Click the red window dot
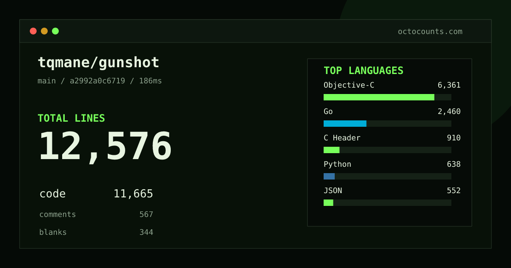The image size is (511, 268). tap(33, 31)
